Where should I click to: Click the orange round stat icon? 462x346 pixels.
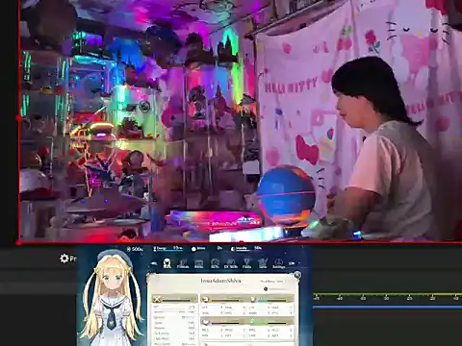click(205, 300)
